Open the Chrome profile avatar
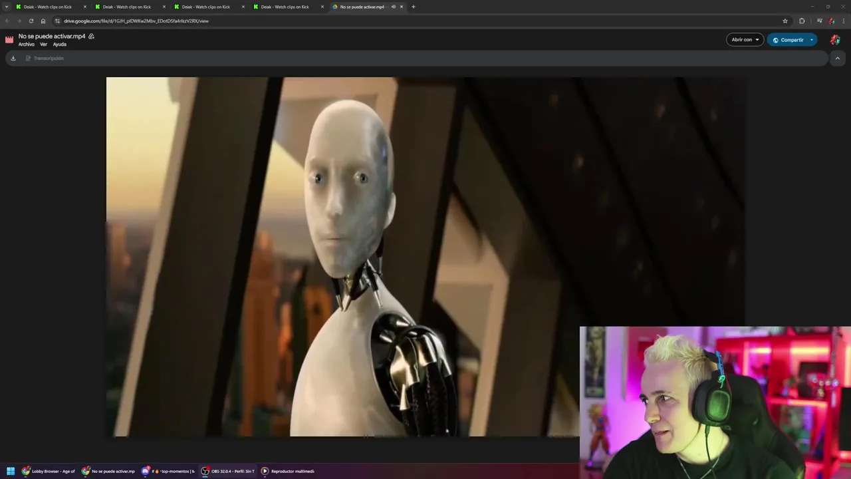Image resolution: width=851 pixels, height=479 pixels. point(832,21)
